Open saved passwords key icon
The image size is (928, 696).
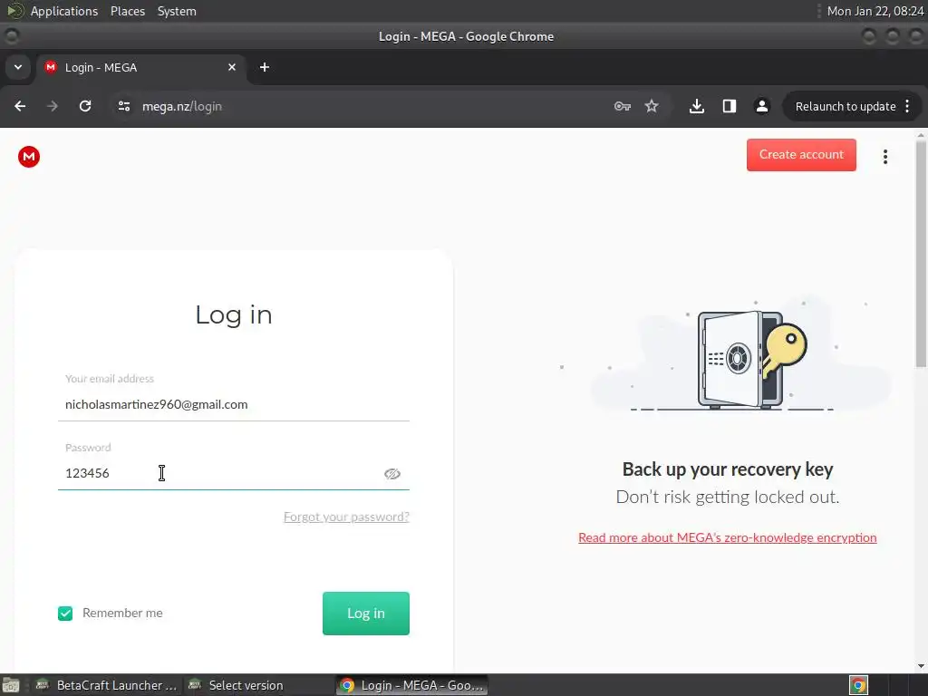pos(622,107)
